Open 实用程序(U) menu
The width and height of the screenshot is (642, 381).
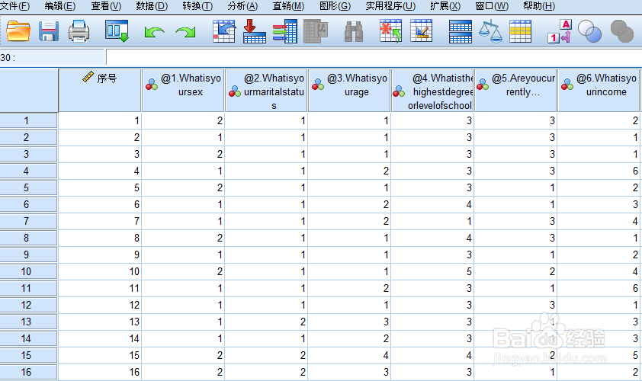(x=390, y=6)
